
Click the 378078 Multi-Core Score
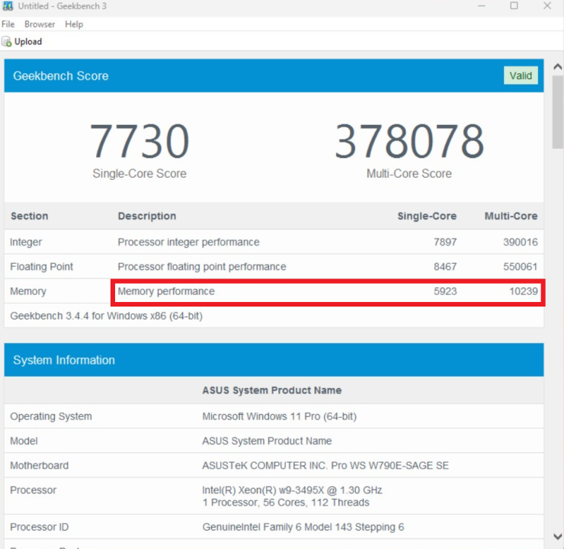(x=409, y=142)
